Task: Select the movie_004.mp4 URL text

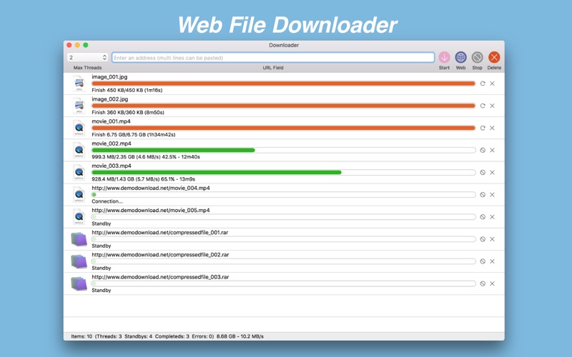Action: click(151, 188)
